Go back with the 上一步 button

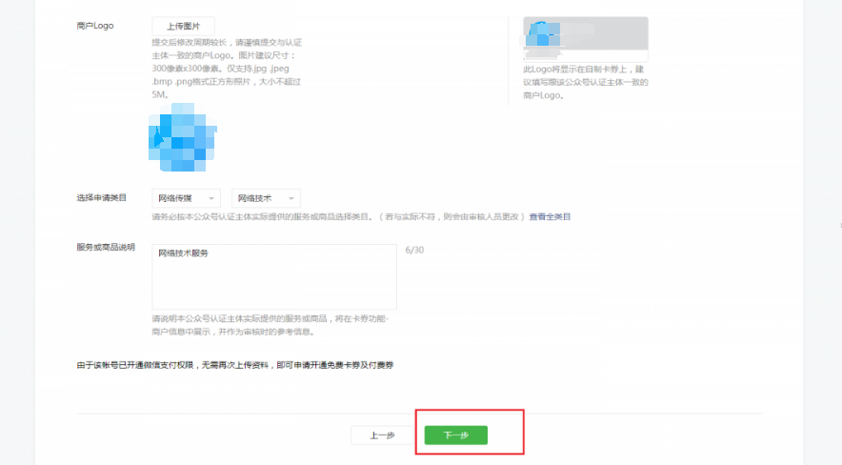pos(381,435)
